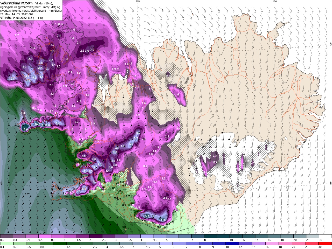
Task: Click the 2.6 value on the map
Action: coord(82,51)
